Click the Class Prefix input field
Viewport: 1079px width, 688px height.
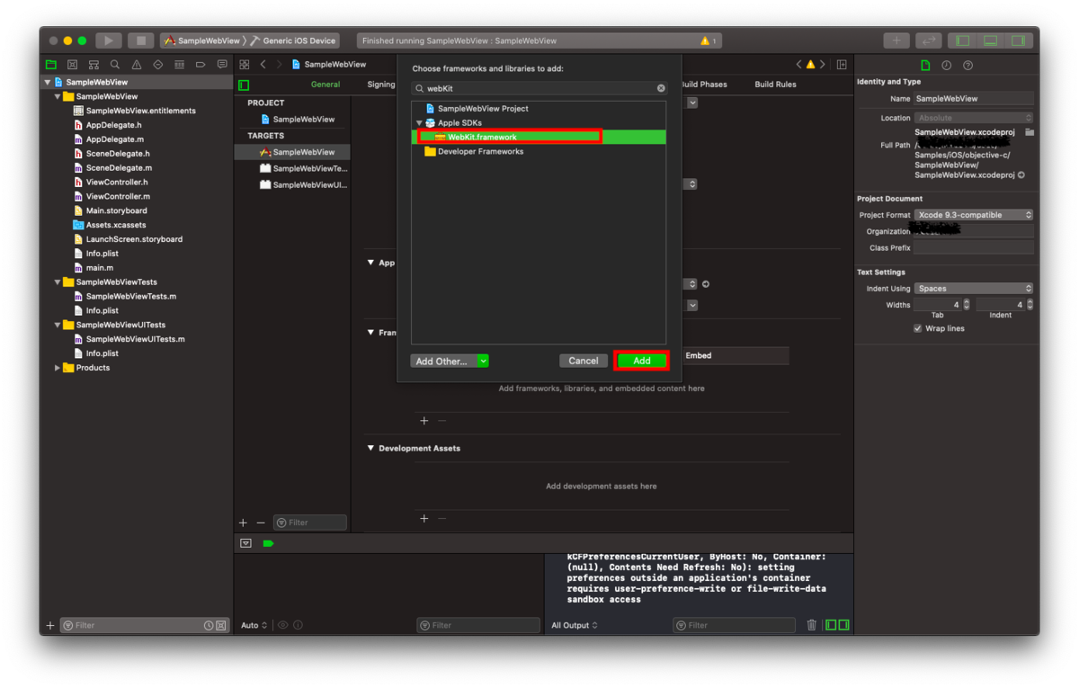click(x=974, y=247)
